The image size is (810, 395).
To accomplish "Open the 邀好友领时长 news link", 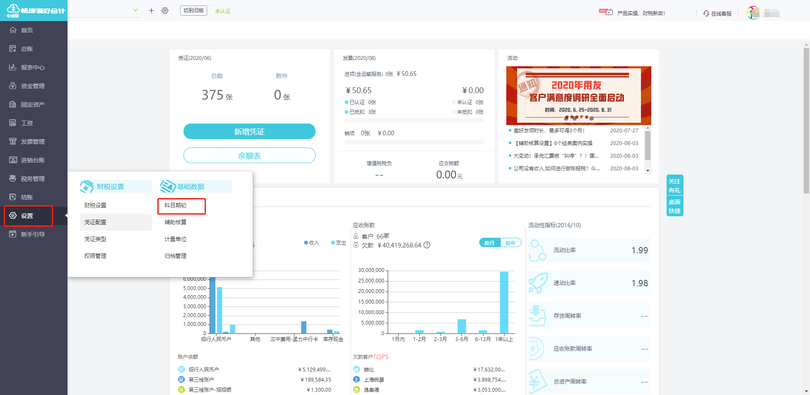I will tap(549, 131).
